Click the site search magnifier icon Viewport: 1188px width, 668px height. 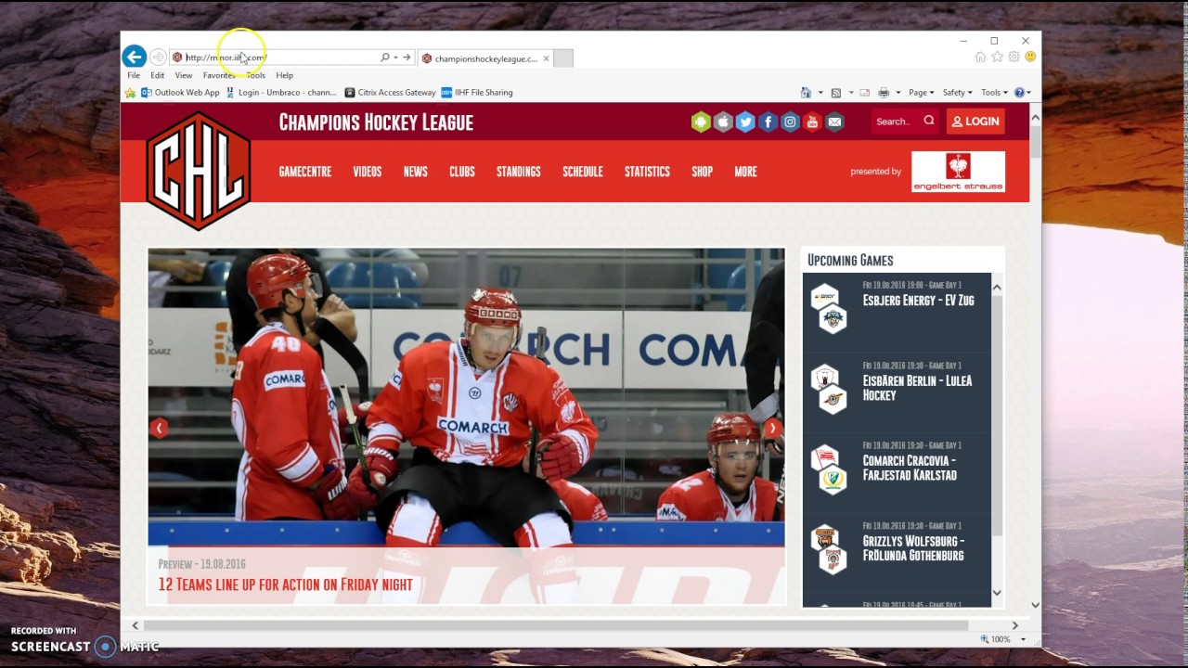coord(929,121)
